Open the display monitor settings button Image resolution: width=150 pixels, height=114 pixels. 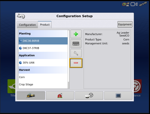coord(118,95)
